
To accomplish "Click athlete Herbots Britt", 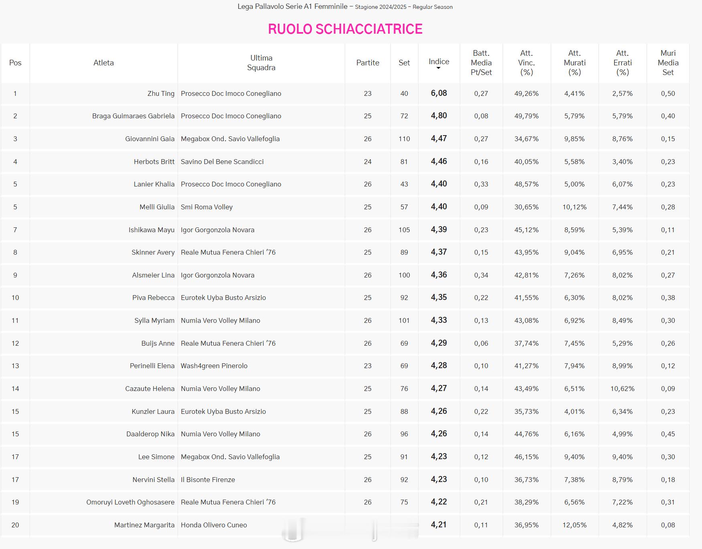I will (x=154, y=162).
